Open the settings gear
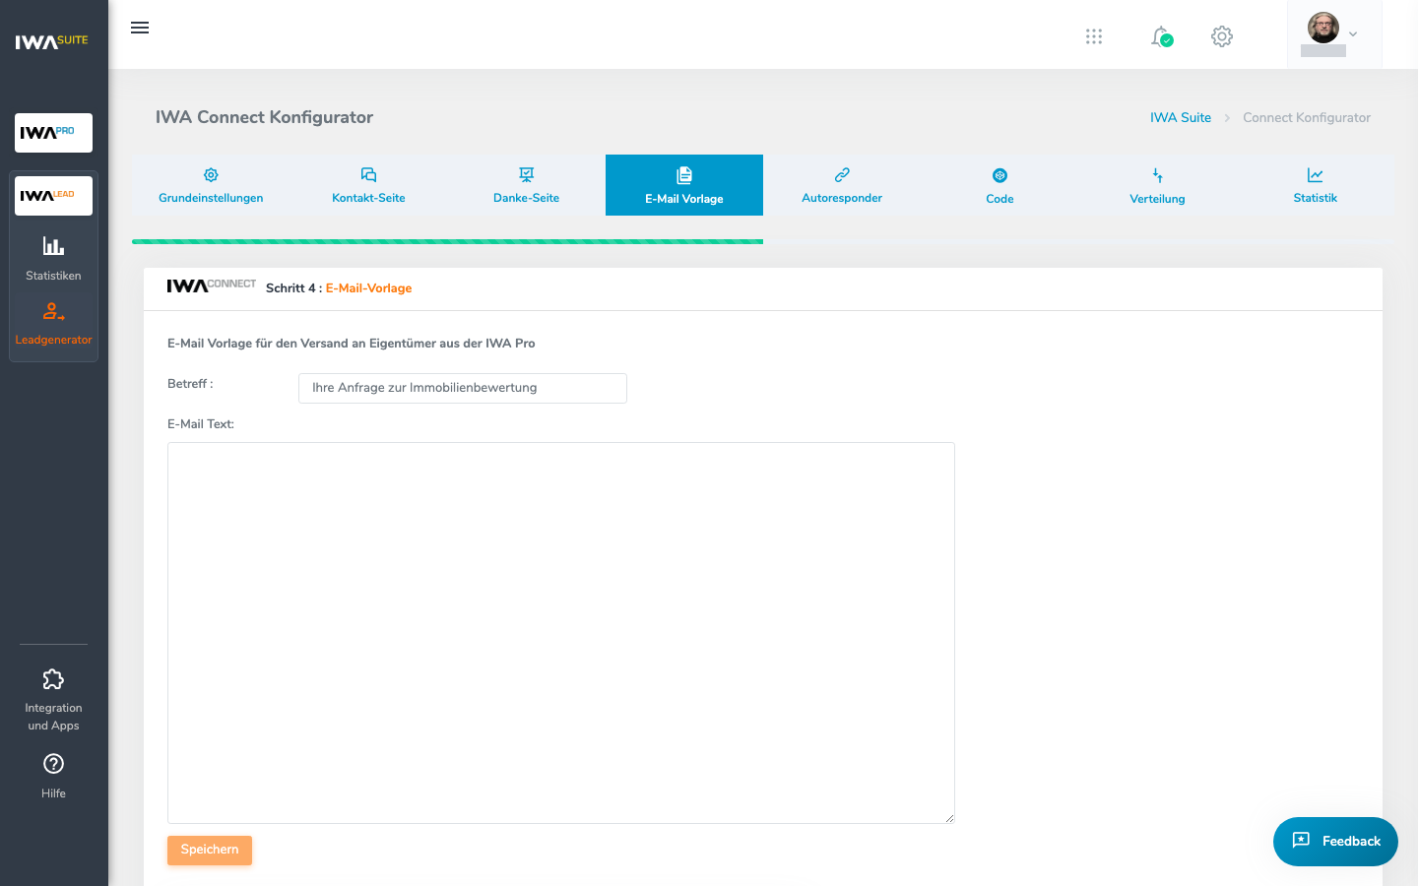 click(x=1222, y=36)
